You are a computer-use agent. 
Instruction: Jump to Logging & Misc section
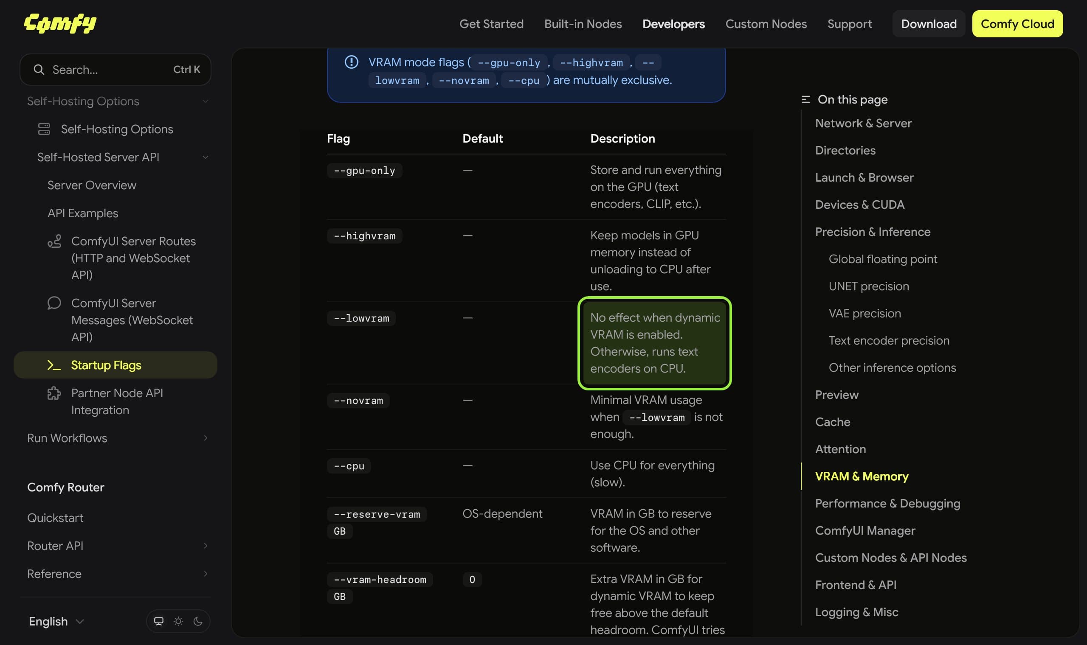pos(856,612)
